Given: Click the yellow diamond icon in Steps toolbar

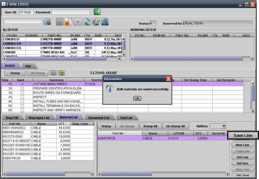Looking at the screenshot, I should point(61,73).
